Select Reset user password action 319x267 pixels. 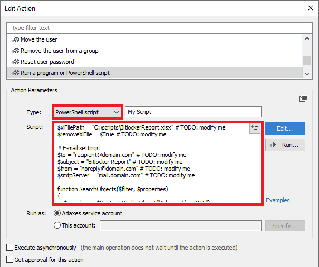click(x=47, y=62)
